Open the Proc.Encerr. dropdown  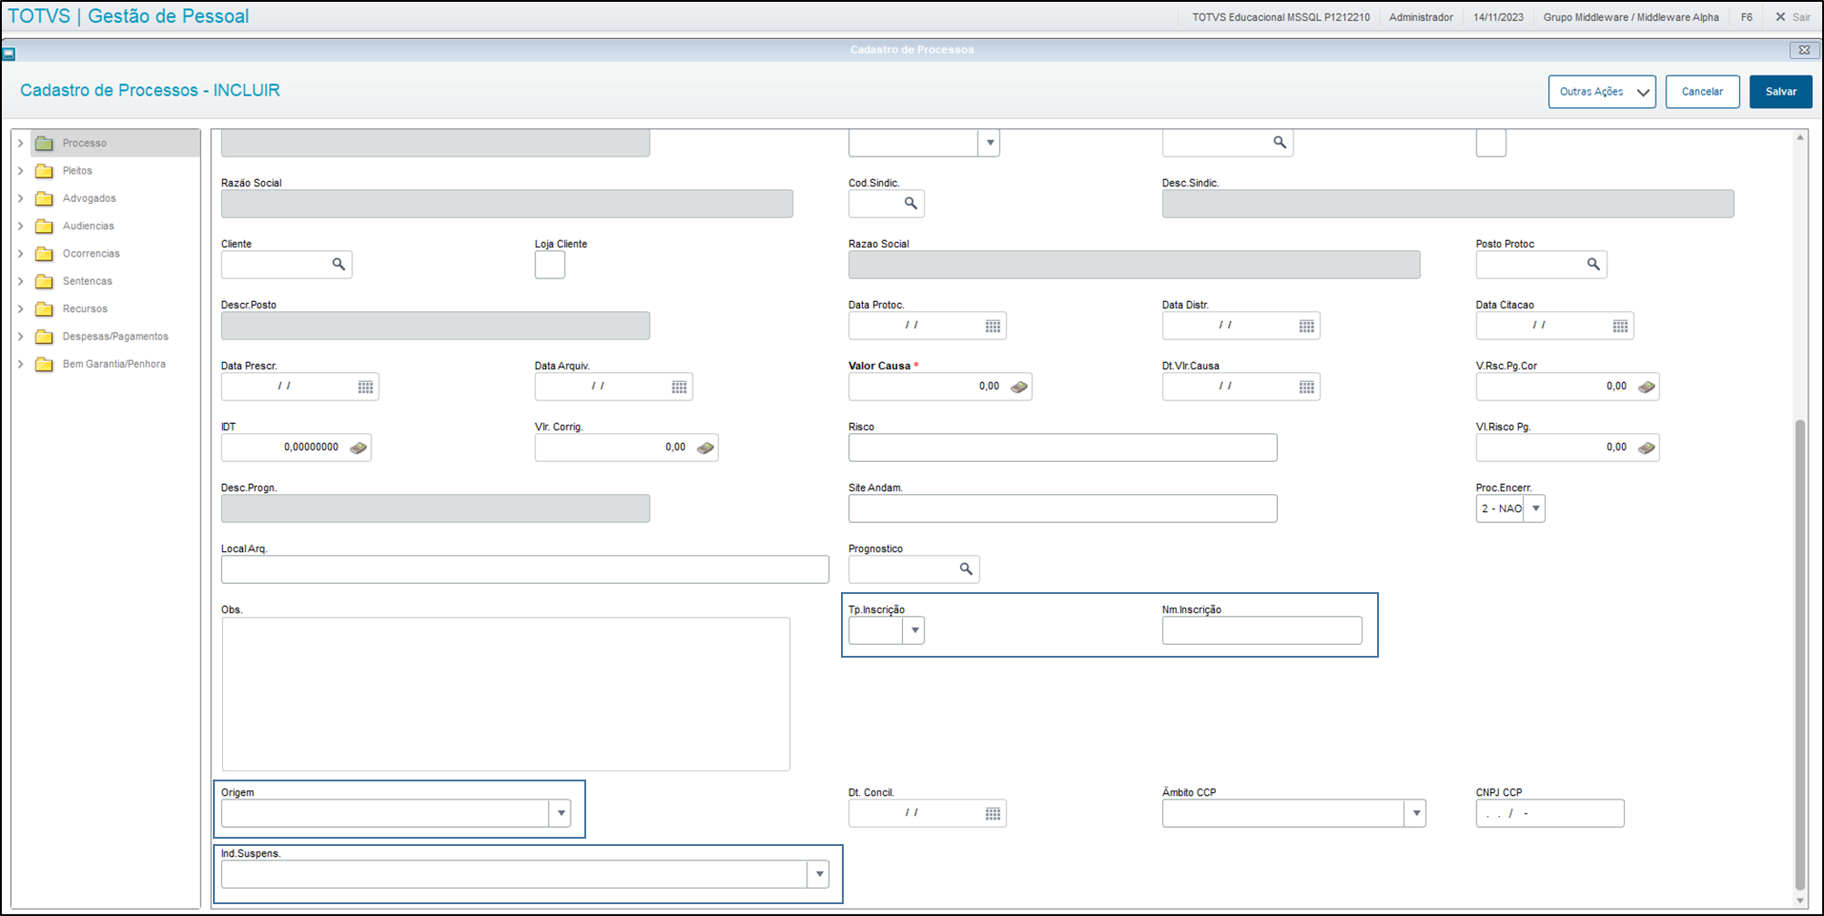(x=1535, y=508)
